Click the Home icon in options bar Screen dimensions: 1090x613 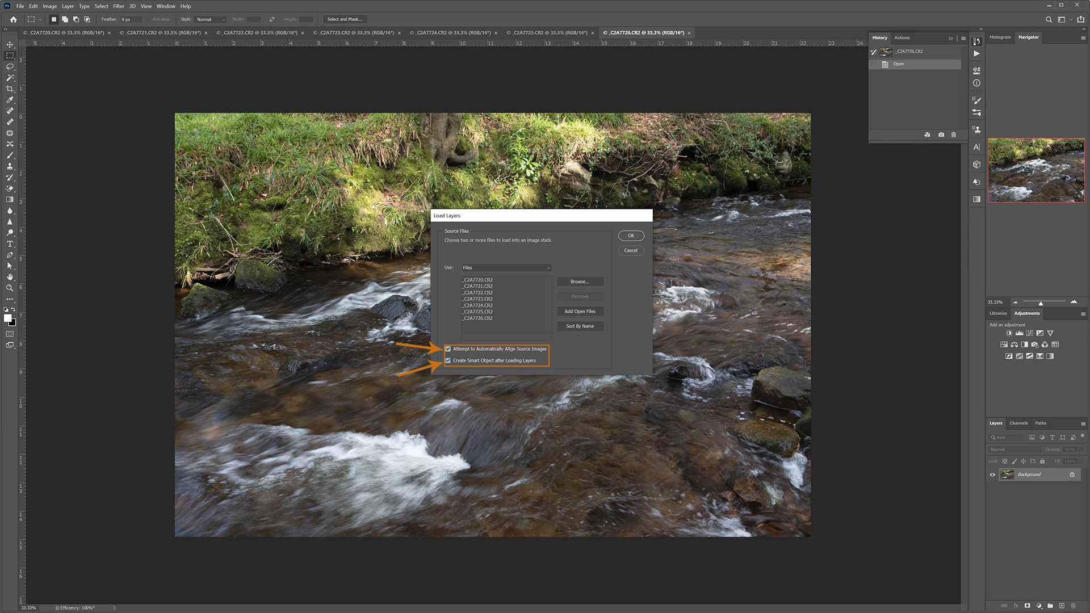point(13,19)
